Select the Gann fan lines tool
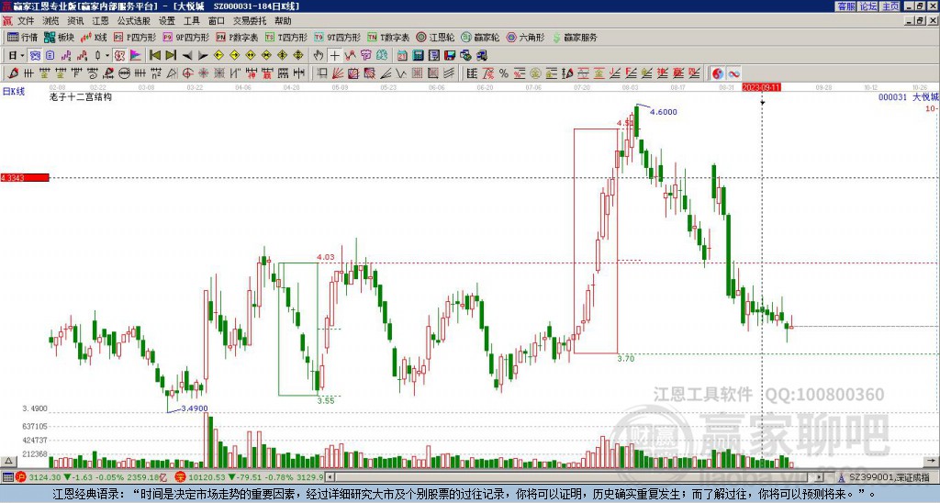 coord(337,73)
